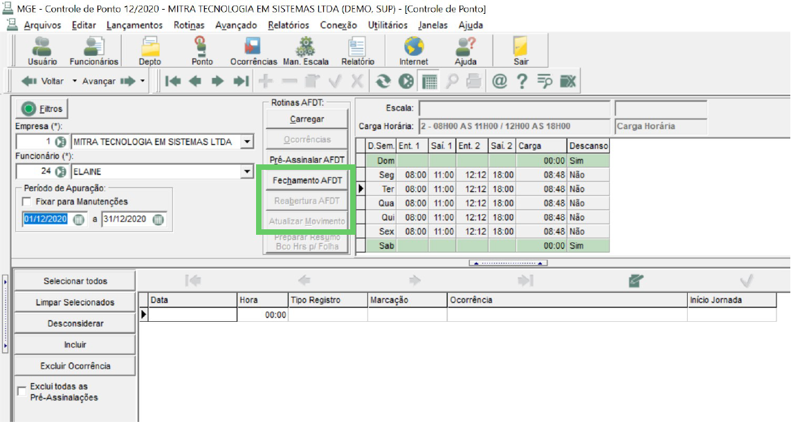The height and width of the screenshot is (424, 791).
Task: Toggle the green Filtros button
Action: coord(42,108)
